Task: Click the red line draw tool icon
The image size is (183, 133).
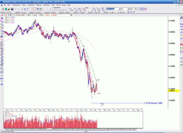Action: click(x=2, y=15)
